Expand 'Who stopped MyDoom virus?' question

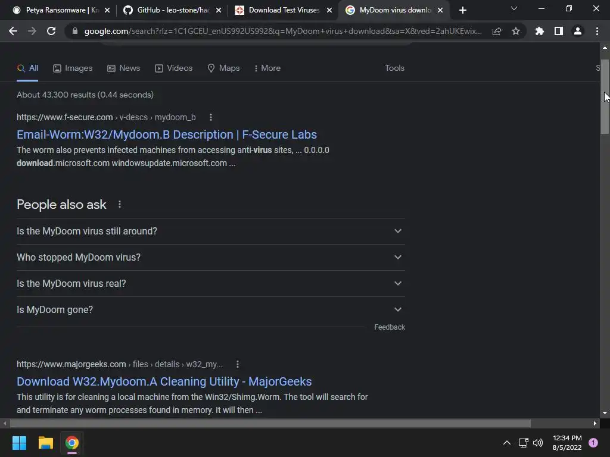[210, 257]
